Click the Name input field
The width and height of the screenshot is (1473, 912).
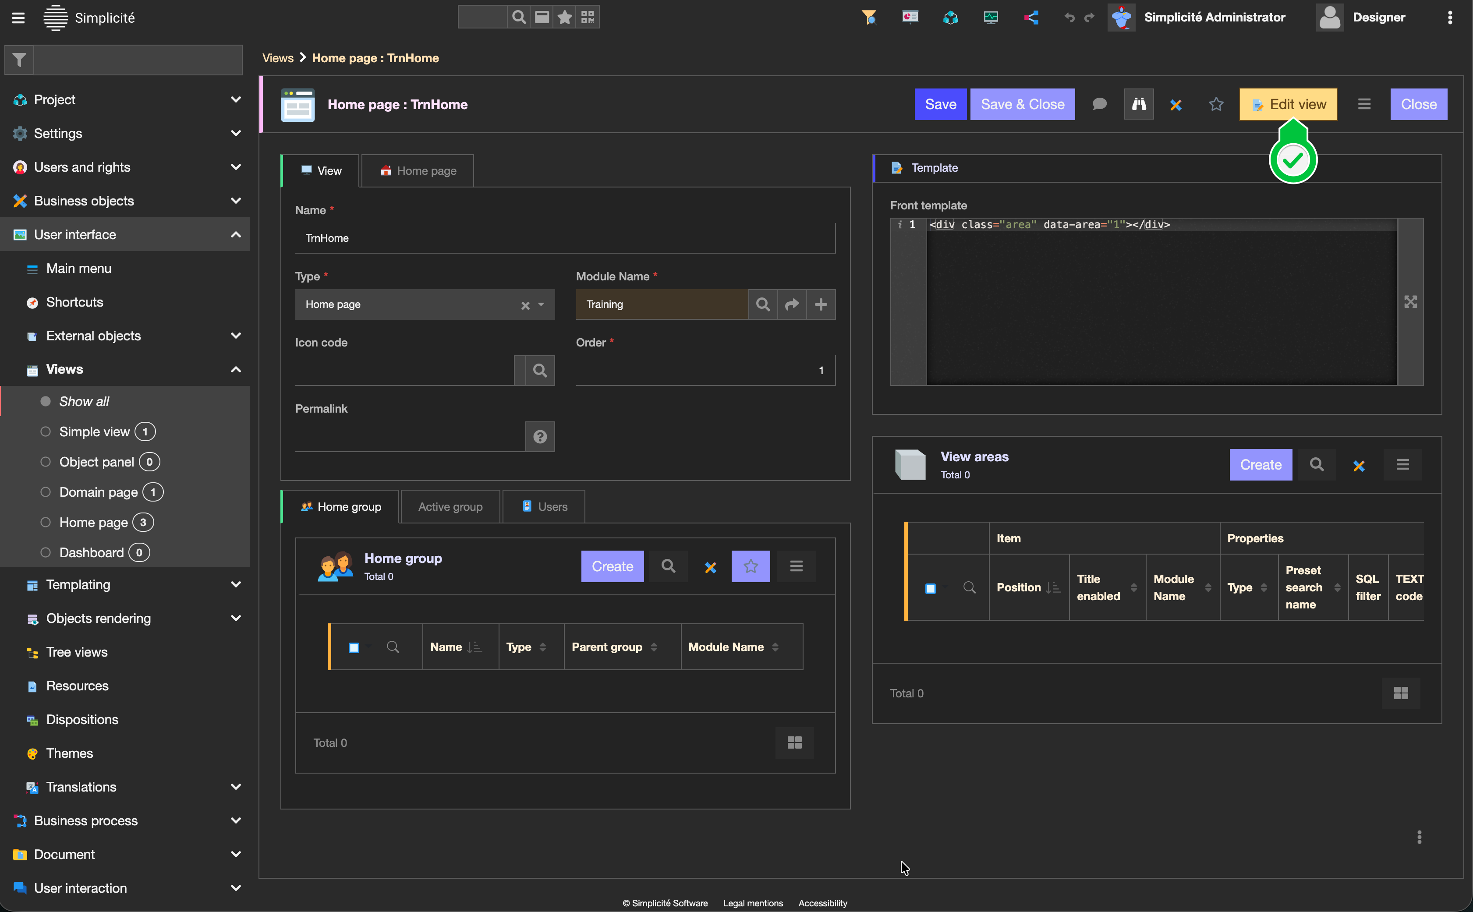(x=565, y=238)
